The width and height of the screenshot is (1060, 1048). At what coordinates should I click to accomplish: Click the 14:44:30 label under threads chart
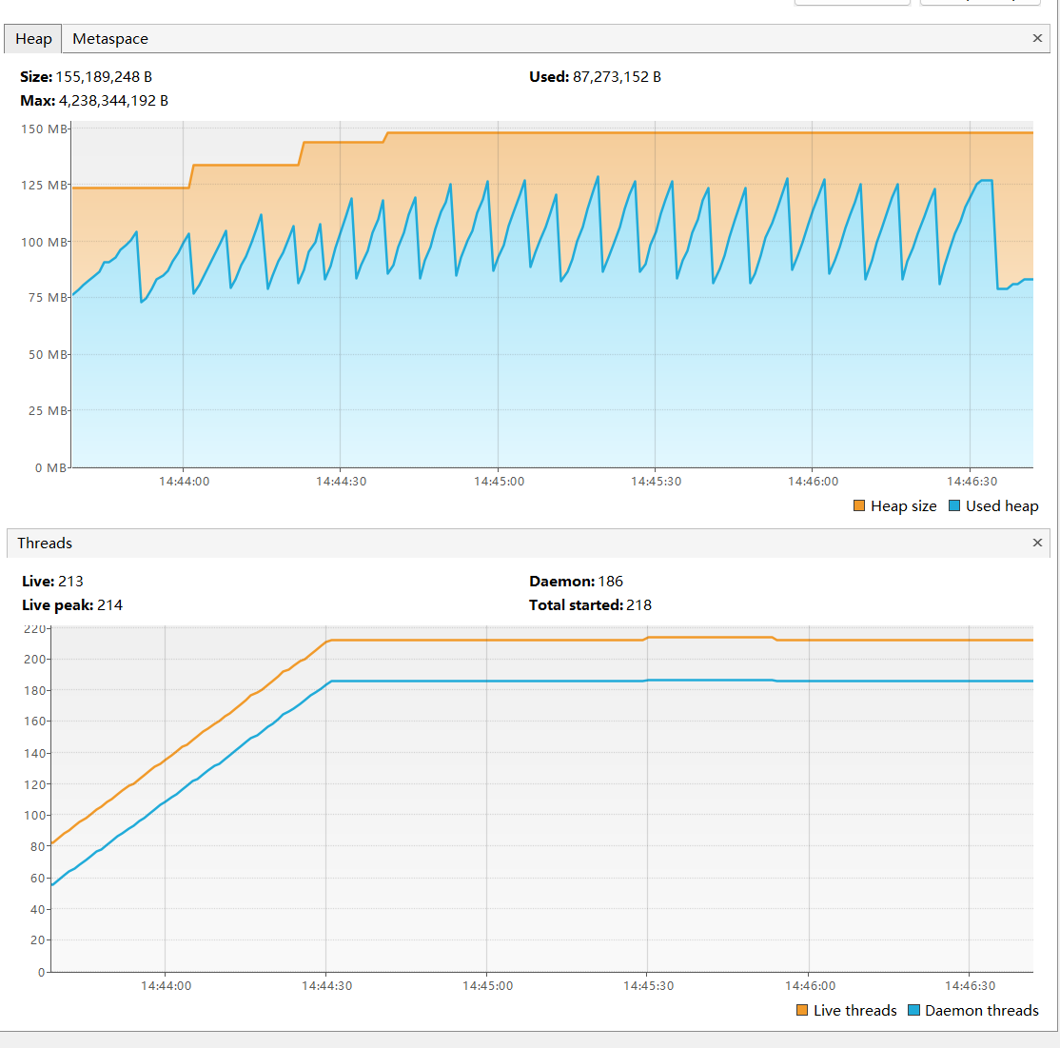[326, 986]
